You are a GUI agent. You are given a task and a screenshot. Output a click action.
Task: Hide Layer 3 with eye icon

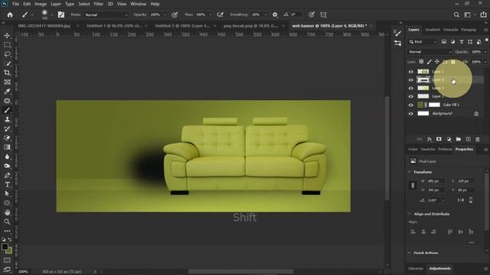411,89
